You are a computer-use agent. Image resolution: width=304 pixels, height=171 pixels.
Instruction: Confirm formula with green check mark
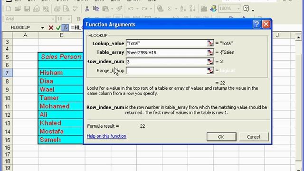point(58,28)
